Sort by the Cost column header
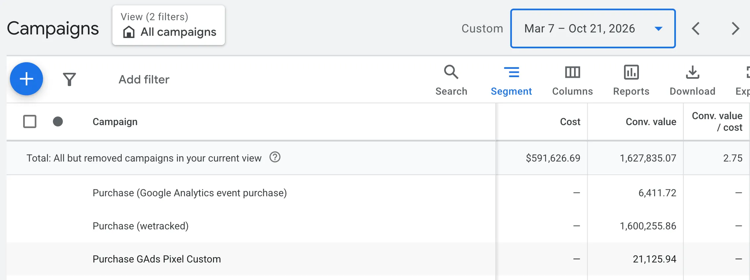The height and width of the screenshot is (280, 750). coord(570,122)
